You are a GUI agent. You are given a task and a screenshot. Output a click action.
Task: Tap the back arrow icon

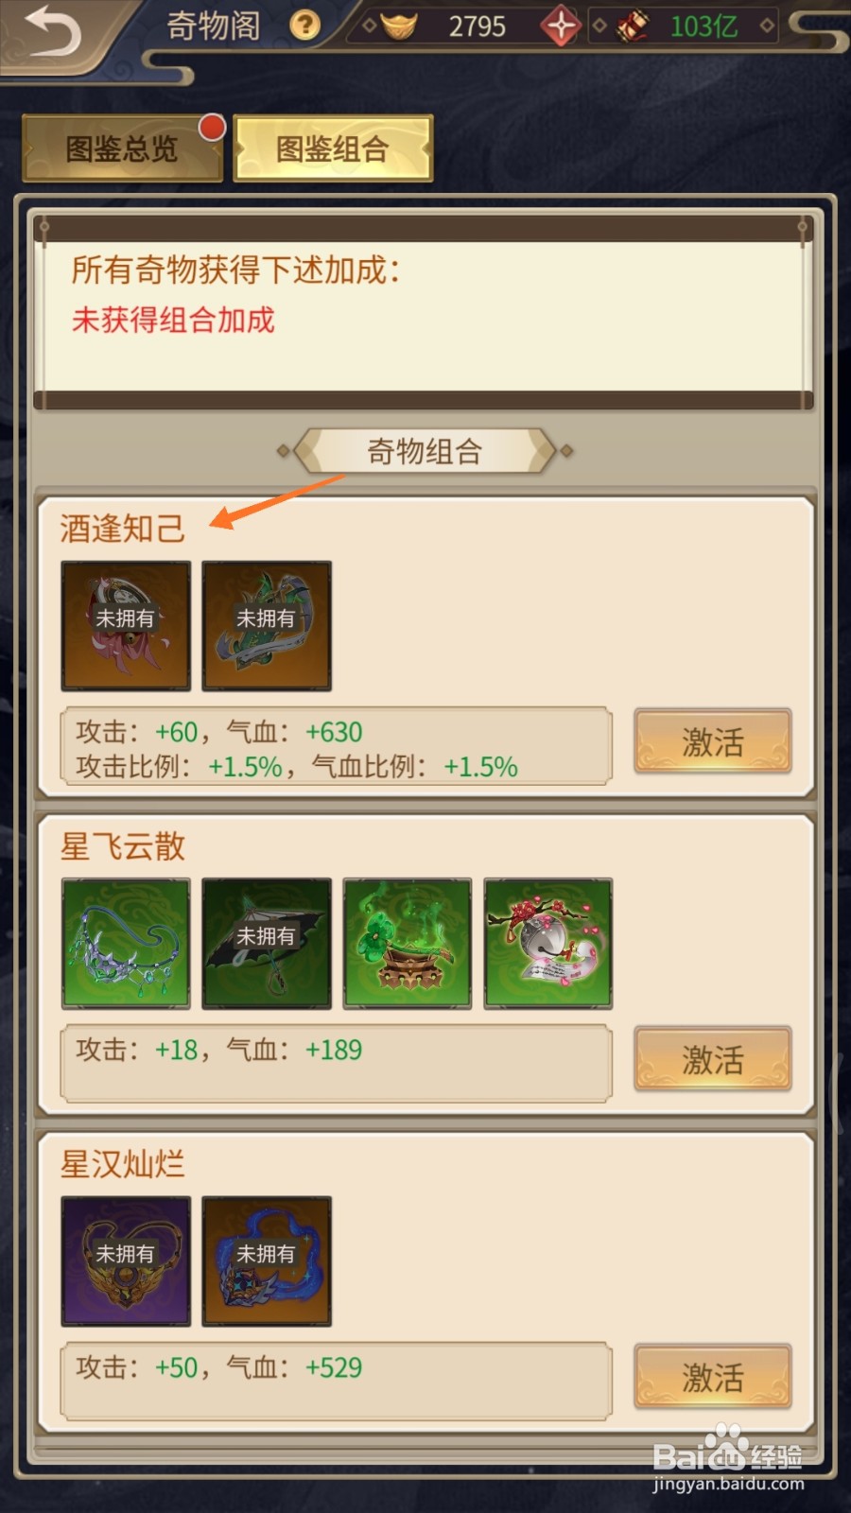click(52, 33)
